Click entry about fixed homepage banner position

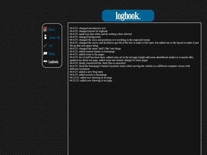pyautogui.click(x=130, y=67)
